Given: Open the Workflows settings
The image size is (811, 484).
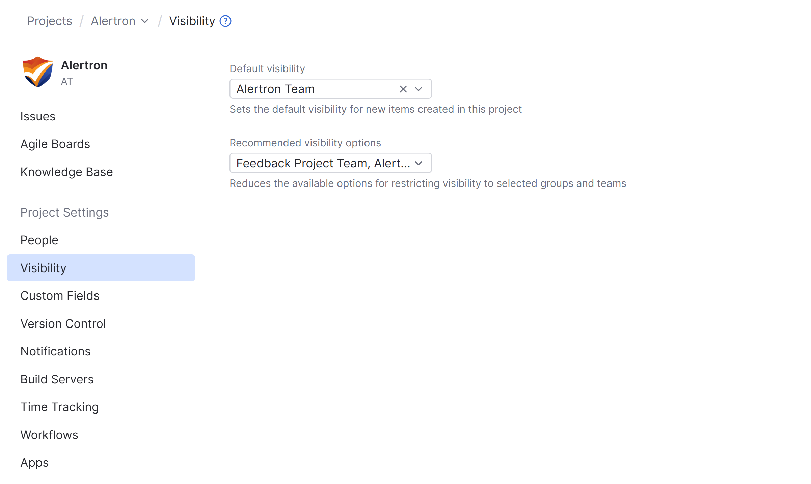Looking at the screenshot, I should [x=49, y=435].
